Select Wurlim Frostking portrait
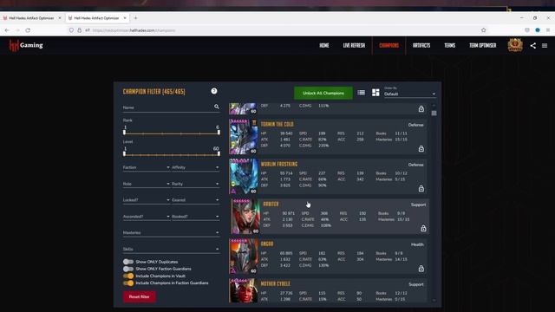 pyautogui.click(x=243, y=177)
